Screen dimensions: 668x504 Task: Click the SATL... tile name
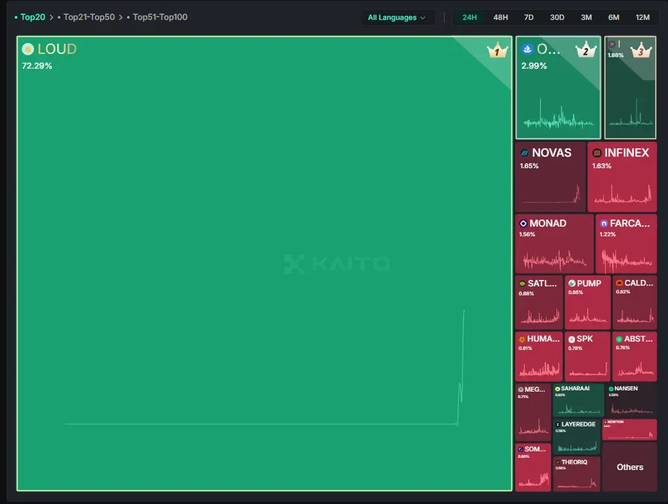[x=542, y=284]
